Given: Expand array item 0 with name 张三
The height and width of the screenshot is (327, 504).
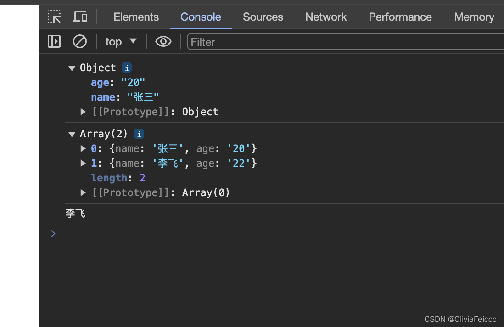Looking at the screenshot, I should 83,148.
